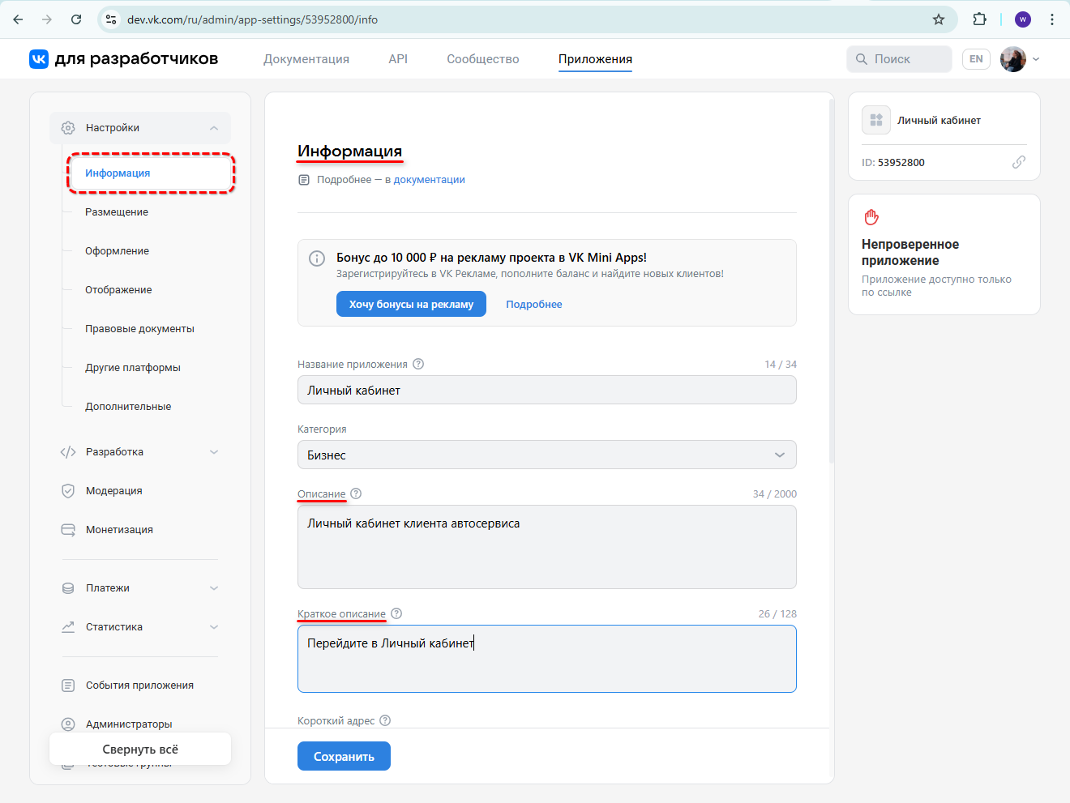Viewport: 1070px width, 803px height.
Task: Switch to the Приложения tab
Action: 595,58
